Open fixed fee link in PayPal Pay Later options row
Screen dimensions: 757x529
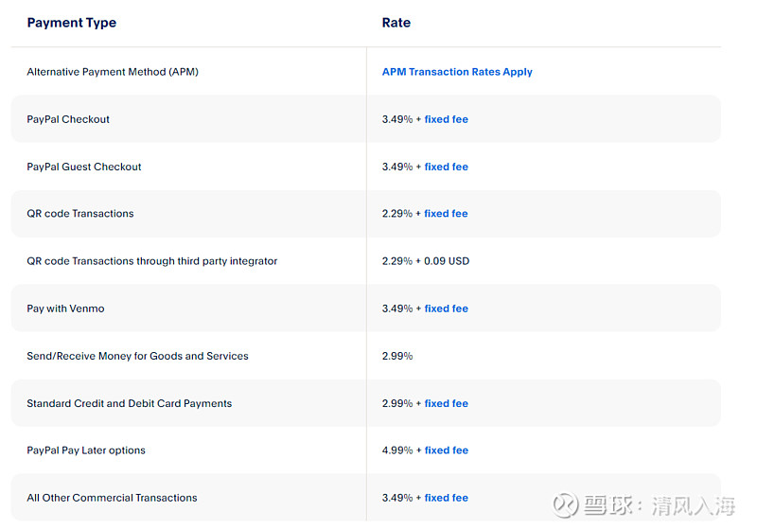(446, 450)
